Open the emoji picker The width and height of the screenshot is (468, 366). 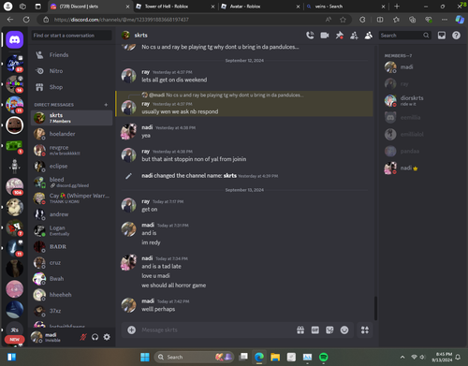[344, 329]
